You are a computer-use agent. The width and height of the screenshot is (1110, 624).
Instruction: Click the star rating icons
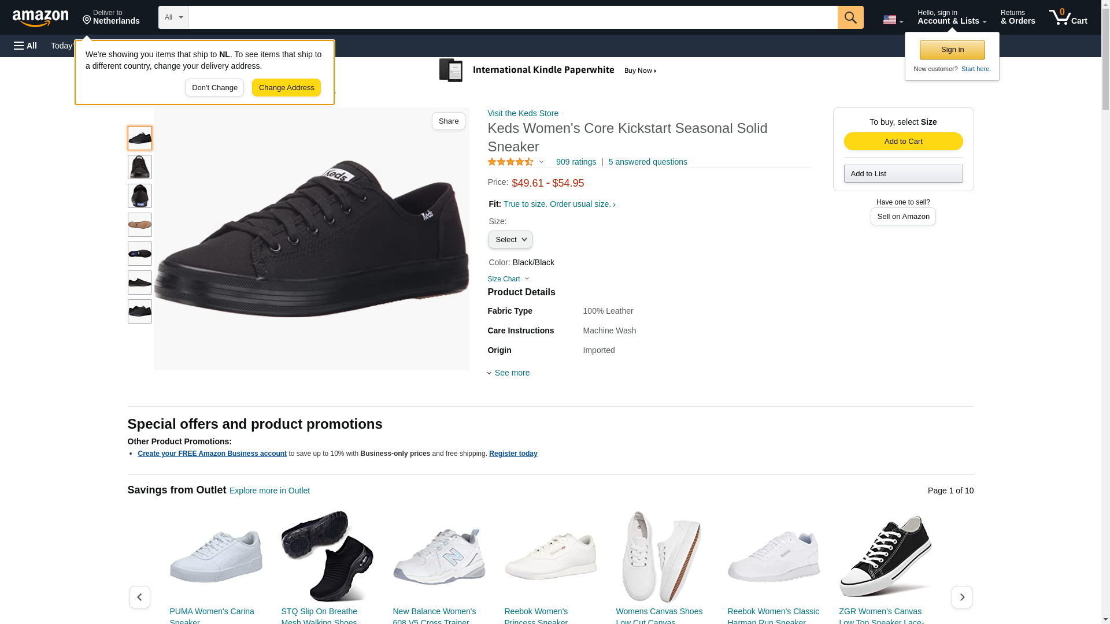coord(510,162)
